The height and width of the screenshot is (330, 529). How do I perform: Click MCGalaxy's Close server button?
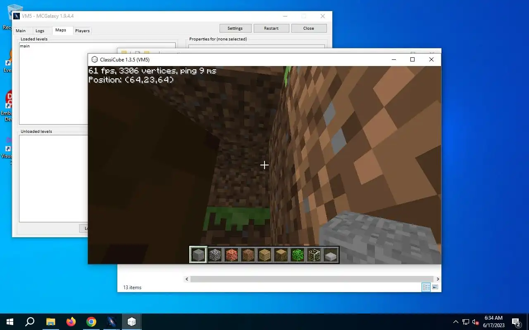pyautogui.click(x=309, y=28)
